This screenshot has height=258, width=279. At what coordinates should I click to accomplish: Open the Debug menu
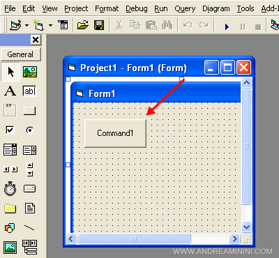tap(137, 8)
